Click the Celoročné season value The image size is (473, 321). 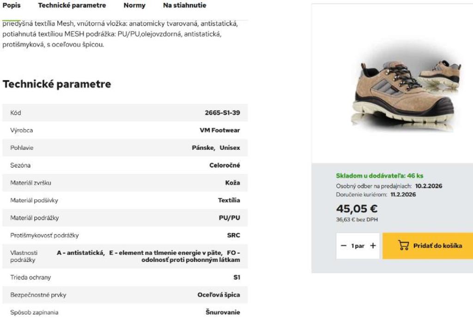tap(224, 166)
